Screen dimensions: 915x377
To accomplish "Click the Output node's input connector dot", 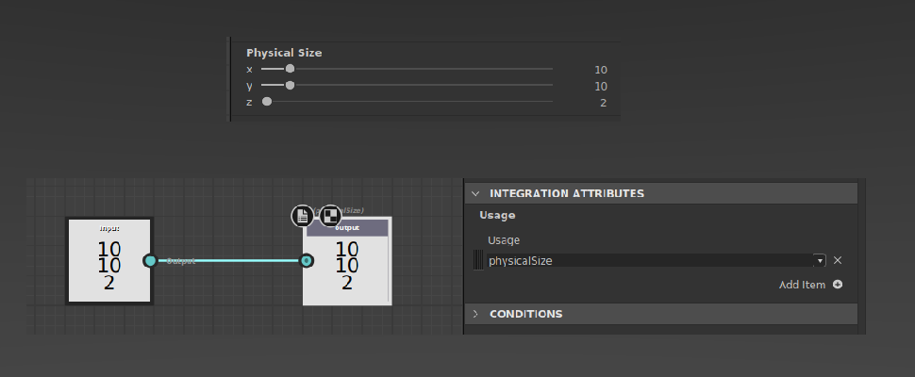I will pos(306,261).
